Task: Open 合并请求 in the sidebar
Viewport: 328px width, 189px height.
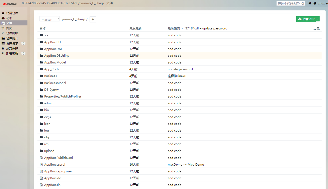Action: pos(14,43)
